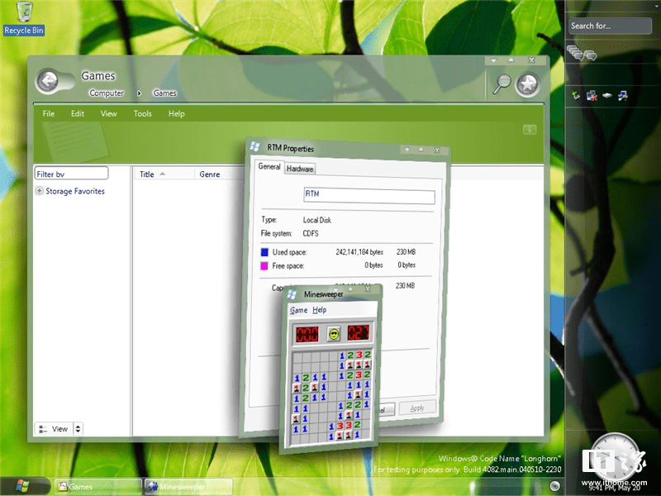Click inside the Filter by field
Image resolution: width=661 pixels, height=496 pixels.
click(x=70, y=174)
